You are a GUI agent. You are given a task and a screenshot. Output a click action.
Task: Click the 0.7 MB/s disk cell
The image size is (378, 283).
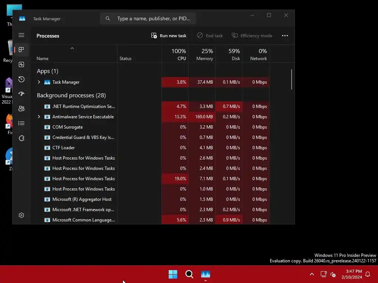tap(229, 106)
